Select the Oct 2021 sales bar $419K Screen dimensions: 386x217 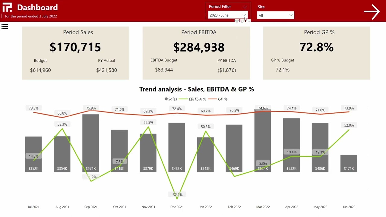(x=119, y=151)
